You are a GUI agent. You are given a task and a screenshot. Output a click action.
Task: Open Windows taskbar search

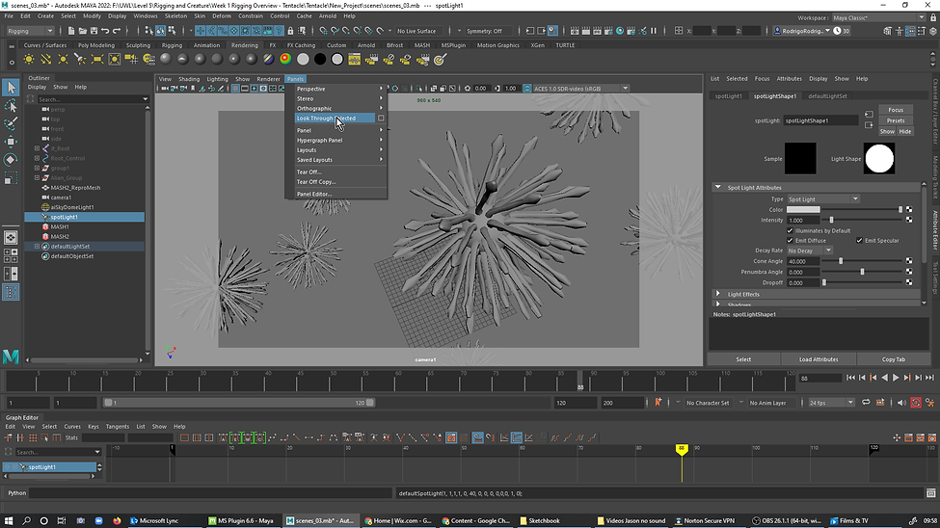pyautogui.click(x=26, y=521)
